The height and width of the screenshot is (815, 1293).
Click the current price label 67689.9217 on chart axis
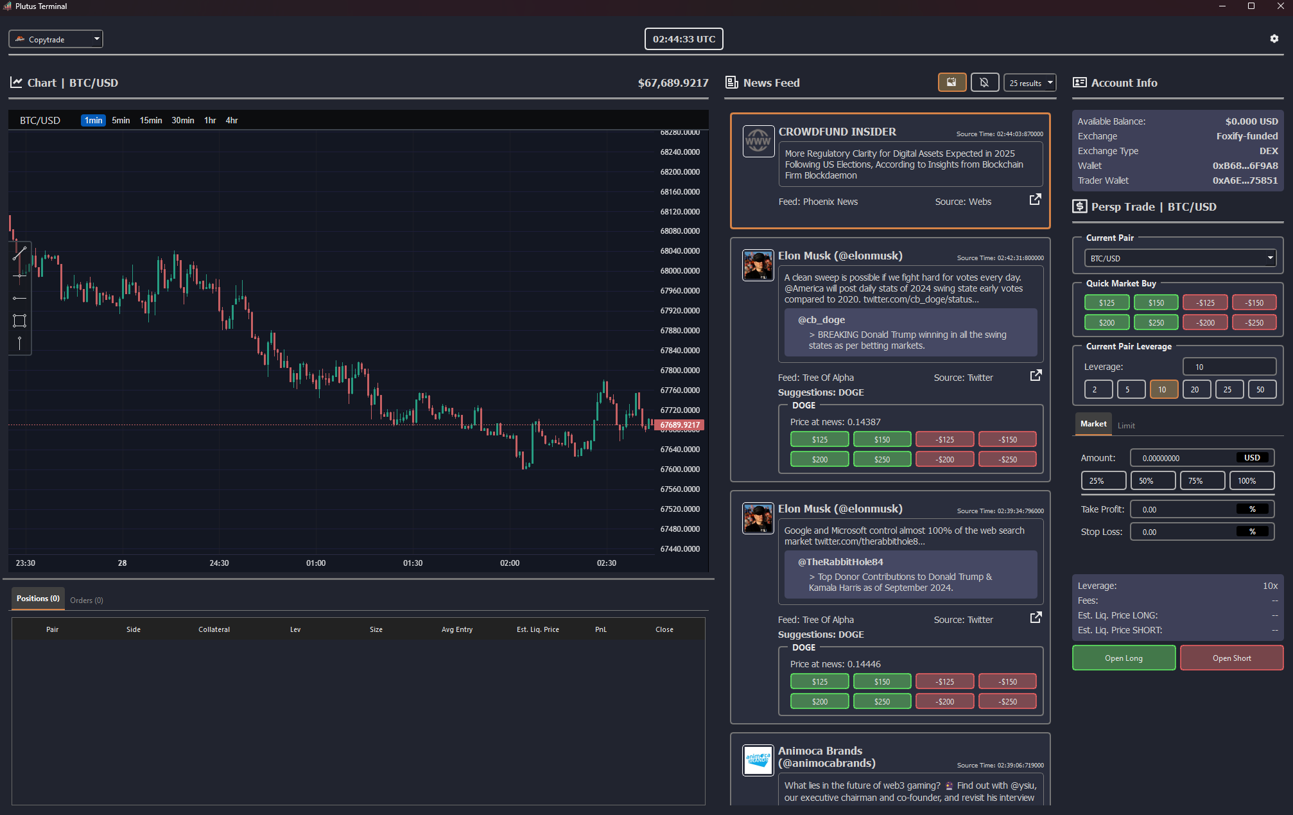(681, 425)
